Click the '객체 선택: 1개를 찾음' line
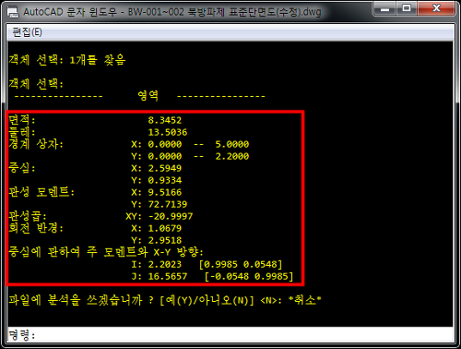The height and width of the screenshot is (349, 461). (x=67, y=60)
